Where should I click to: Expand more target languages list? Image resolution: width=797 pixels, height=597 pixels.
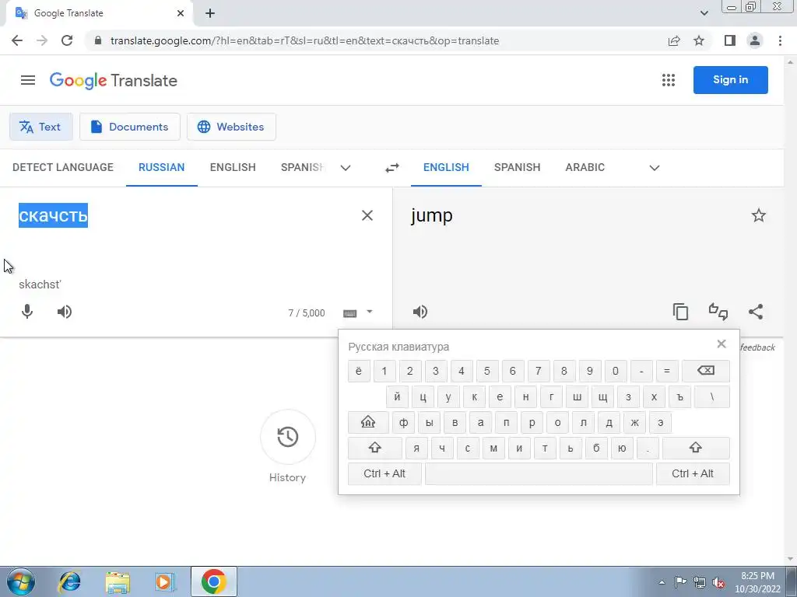click(655, 168)
